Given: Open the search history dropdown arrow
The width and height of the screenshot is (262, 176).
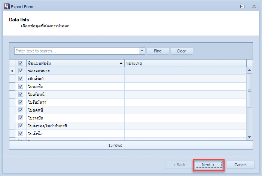Looking at the screenshot, I should coord(142,51).
